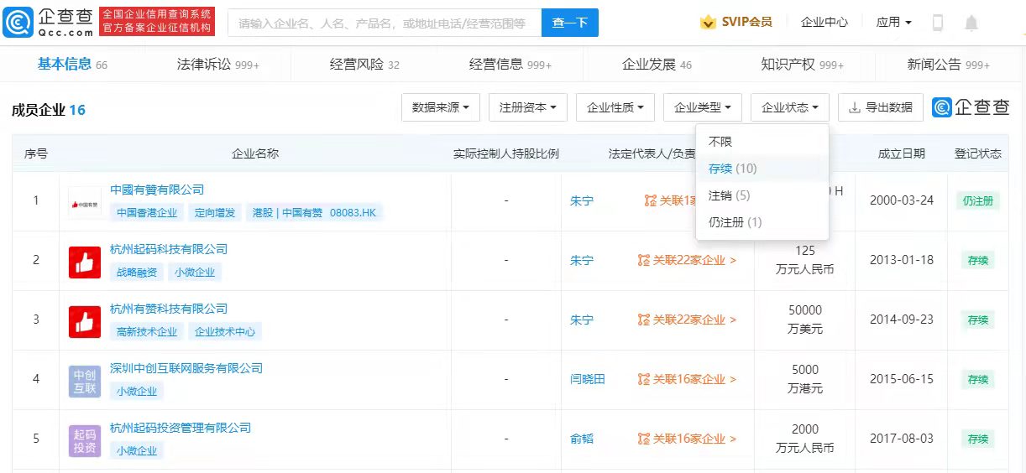Click the 杭州起码科技有限公司 thumbs-up logo
Screen dimensions: 1026x473
(84, 262)
